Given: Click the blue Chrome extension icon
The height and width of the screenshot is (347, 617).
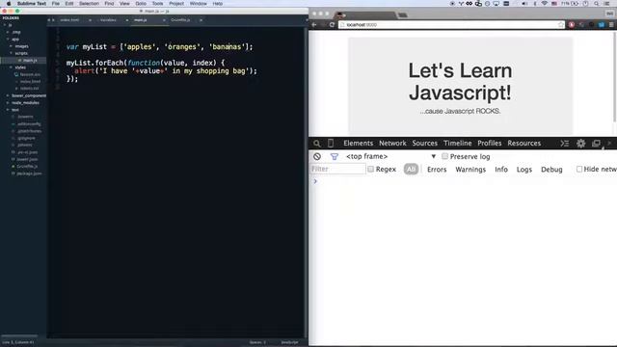Looking at the screenshot, I should [602, 25].
